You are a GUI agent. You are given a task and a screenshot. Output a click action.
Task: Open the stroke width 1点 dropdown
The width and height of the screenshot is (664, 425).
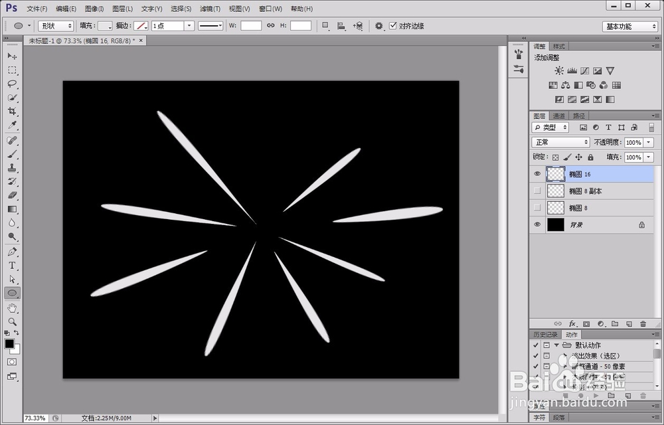tap(189, 26)
